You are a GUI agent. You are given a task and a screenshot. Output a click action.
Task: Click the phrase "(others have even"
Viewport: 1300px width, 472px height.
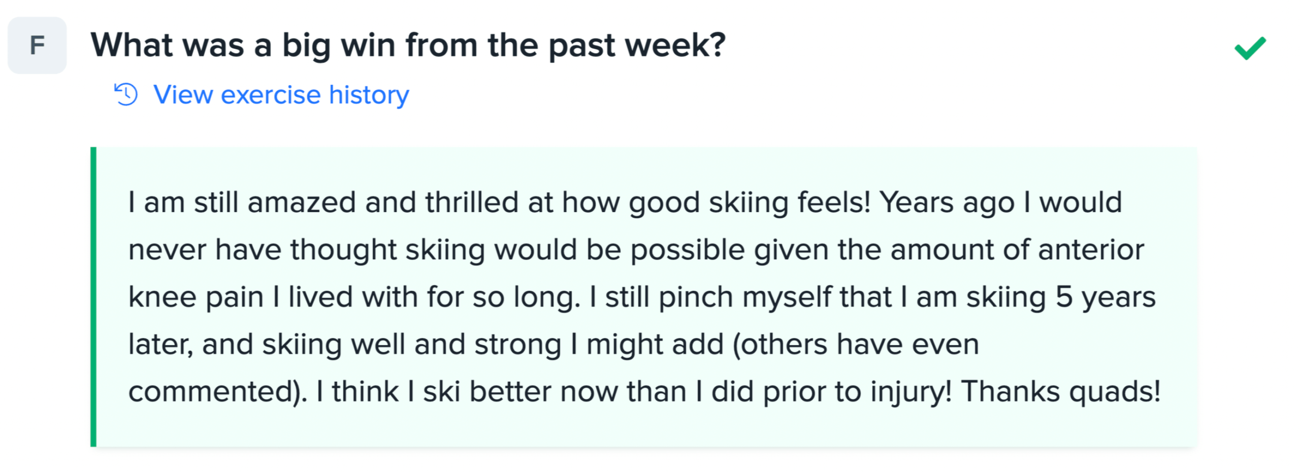(855, 344)
